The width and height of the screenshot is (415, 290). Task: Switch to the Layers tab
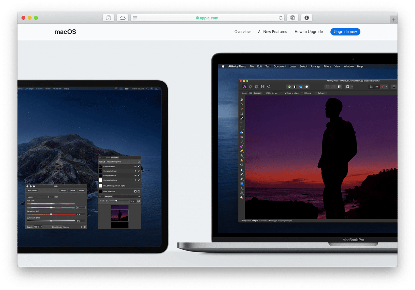pos(107,157)
